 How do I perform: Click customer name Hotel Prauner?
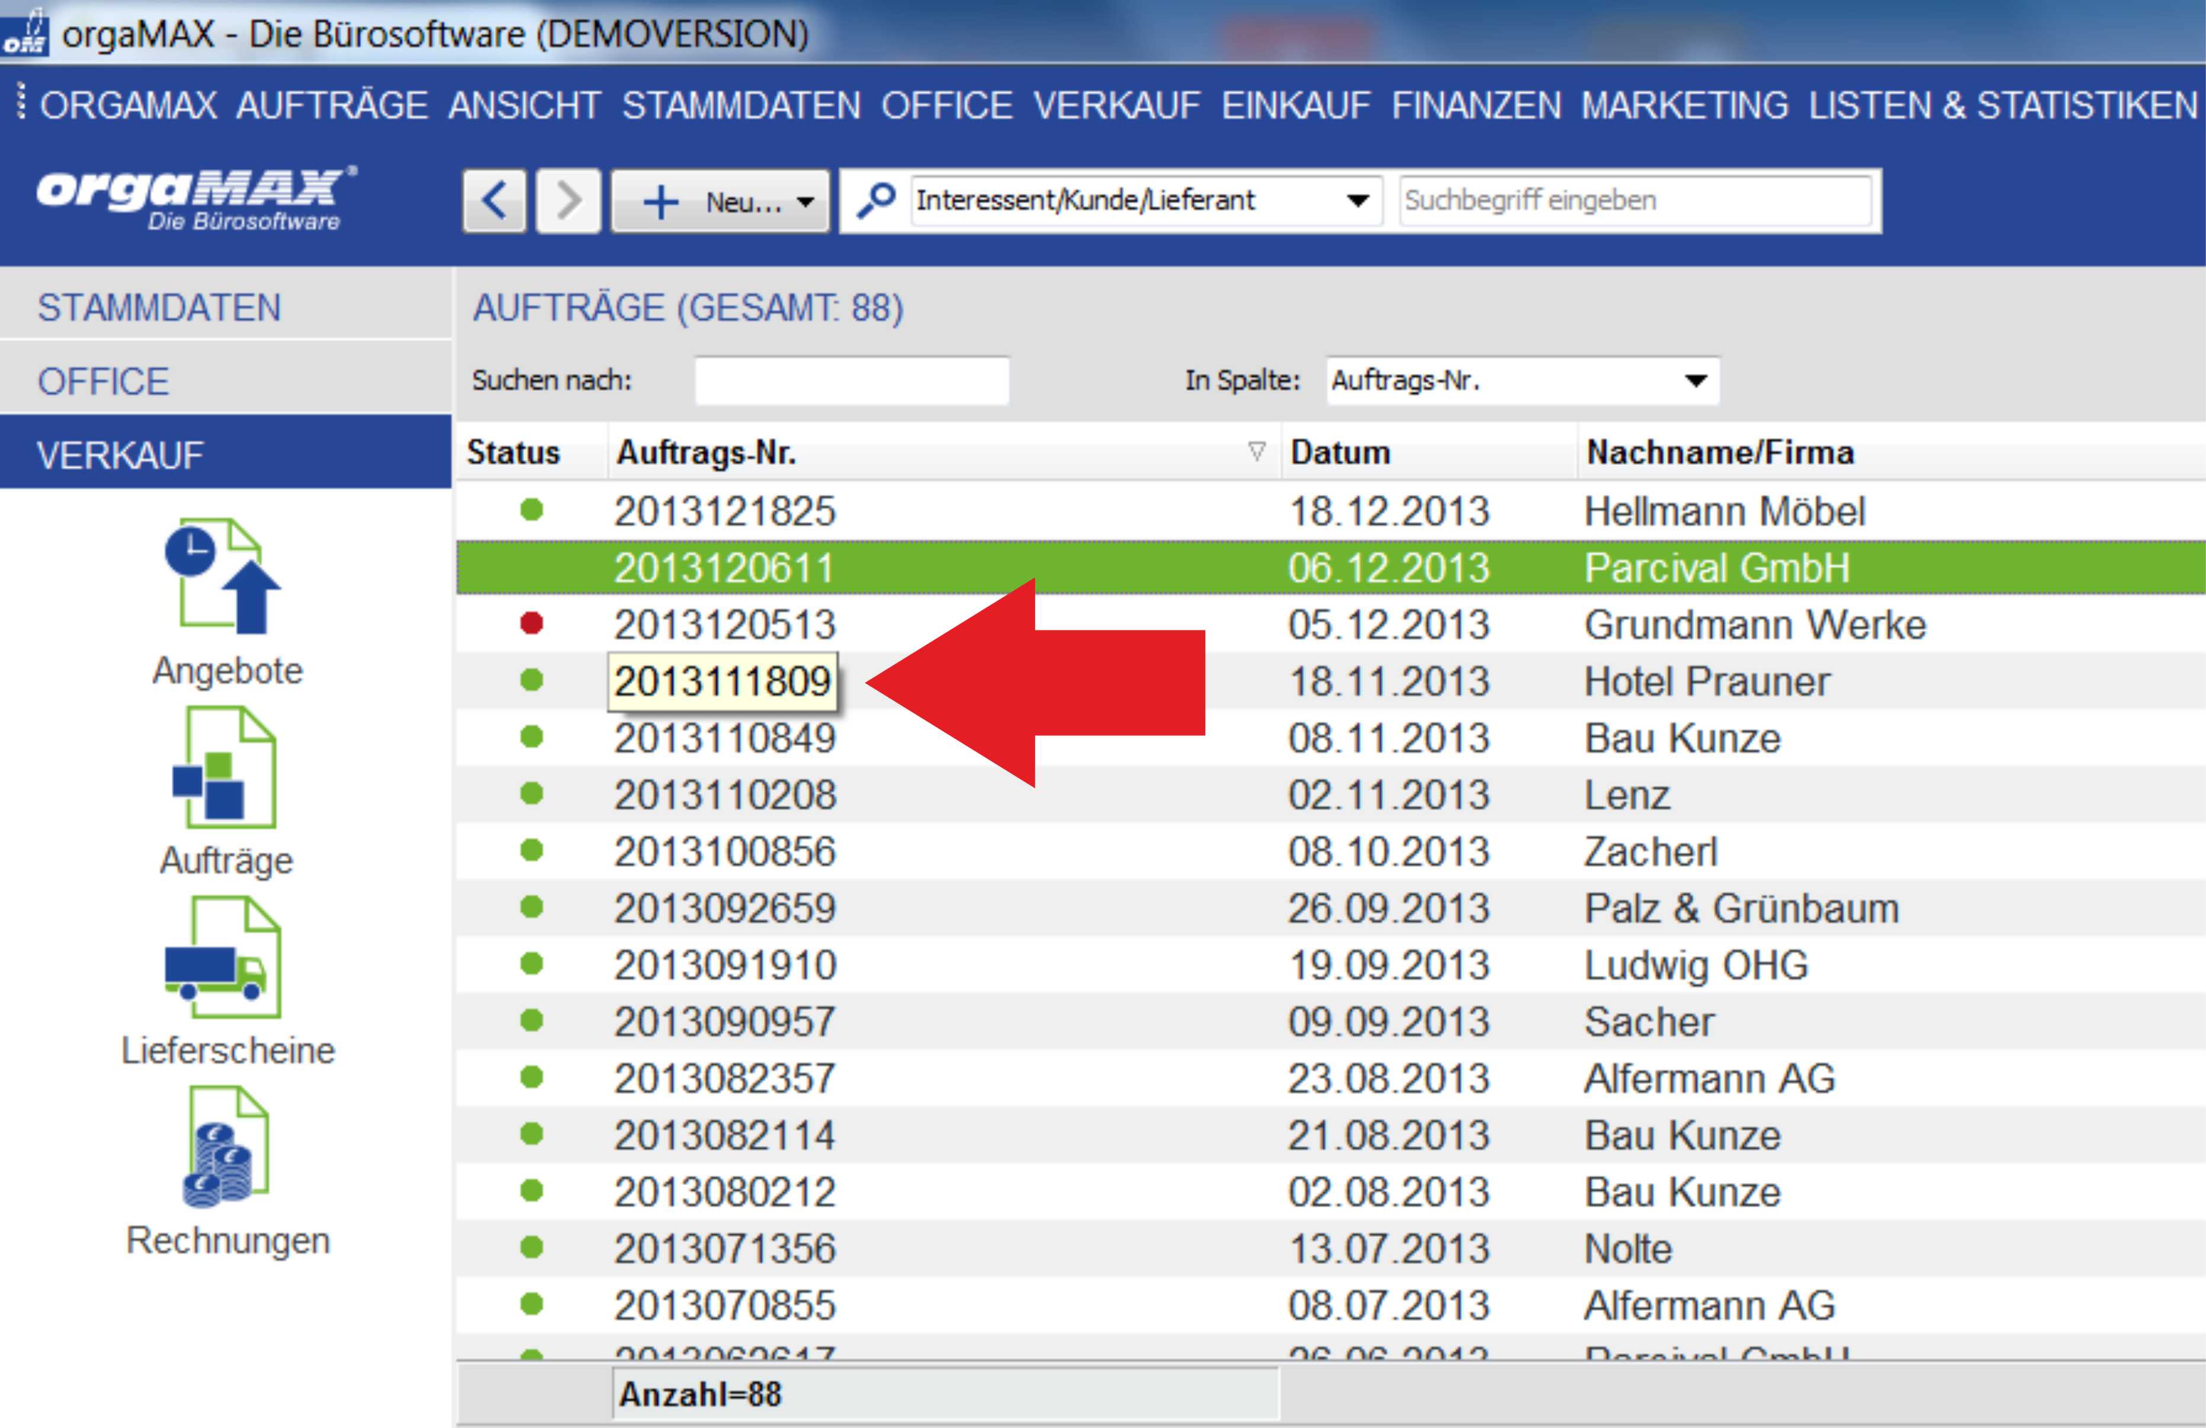tap(1707, 681)
